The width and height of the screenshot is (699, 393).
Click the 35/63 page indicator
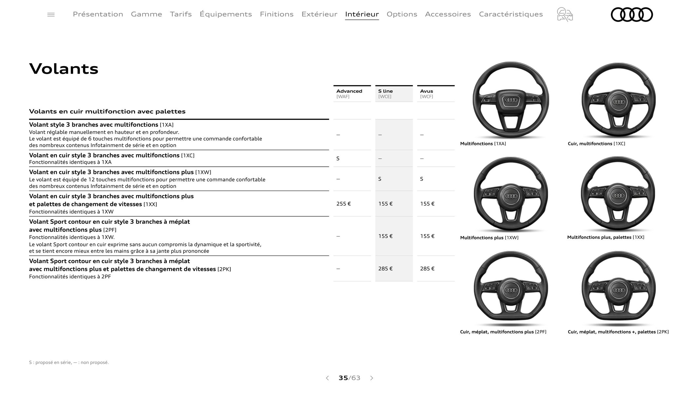pyautogui.click(x=349, y=378)
